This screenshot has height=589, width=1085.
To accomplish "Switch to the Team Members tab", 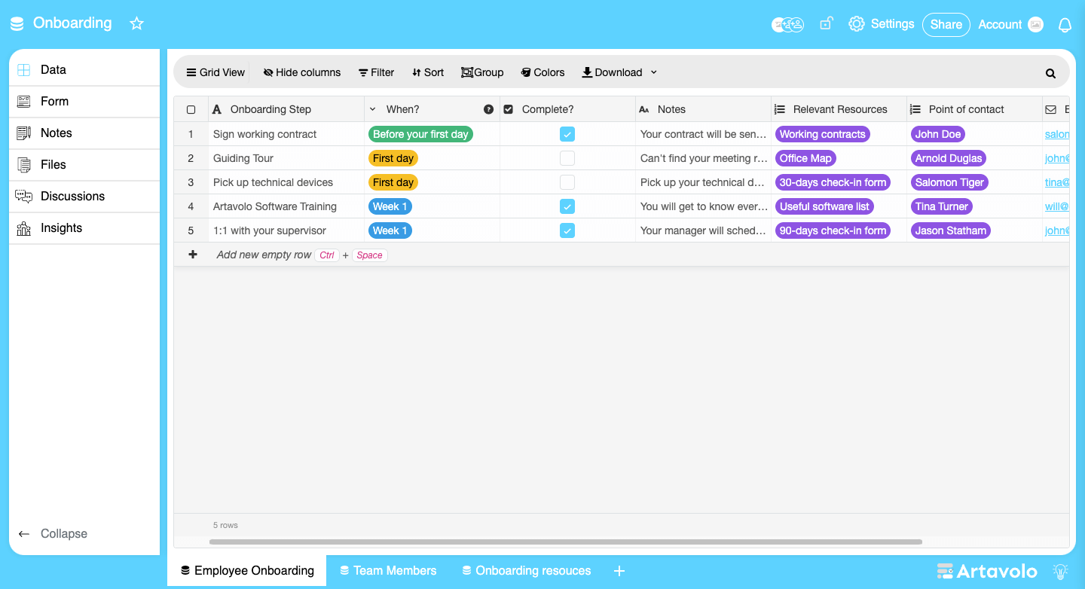I will [x=388, y=570].
